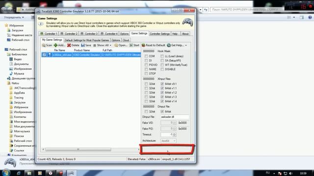Switch to the Controller 4 tab
The image size is (314, 176).
(109, 34)
